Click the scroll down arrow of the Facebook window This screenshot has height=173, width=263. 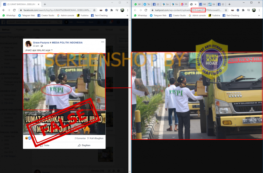(x=130, y=172)
